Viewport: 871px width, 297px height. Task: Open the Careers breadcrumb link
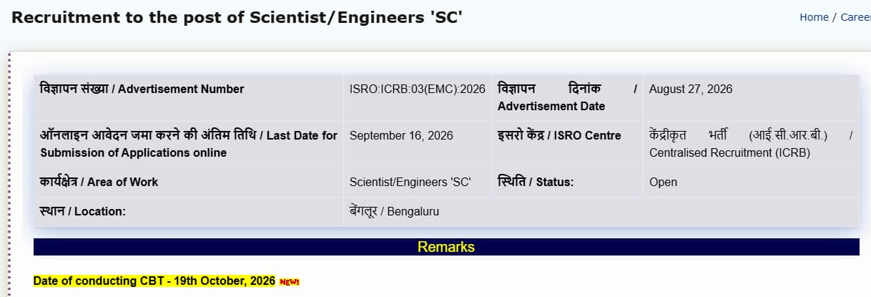point(855,17)
